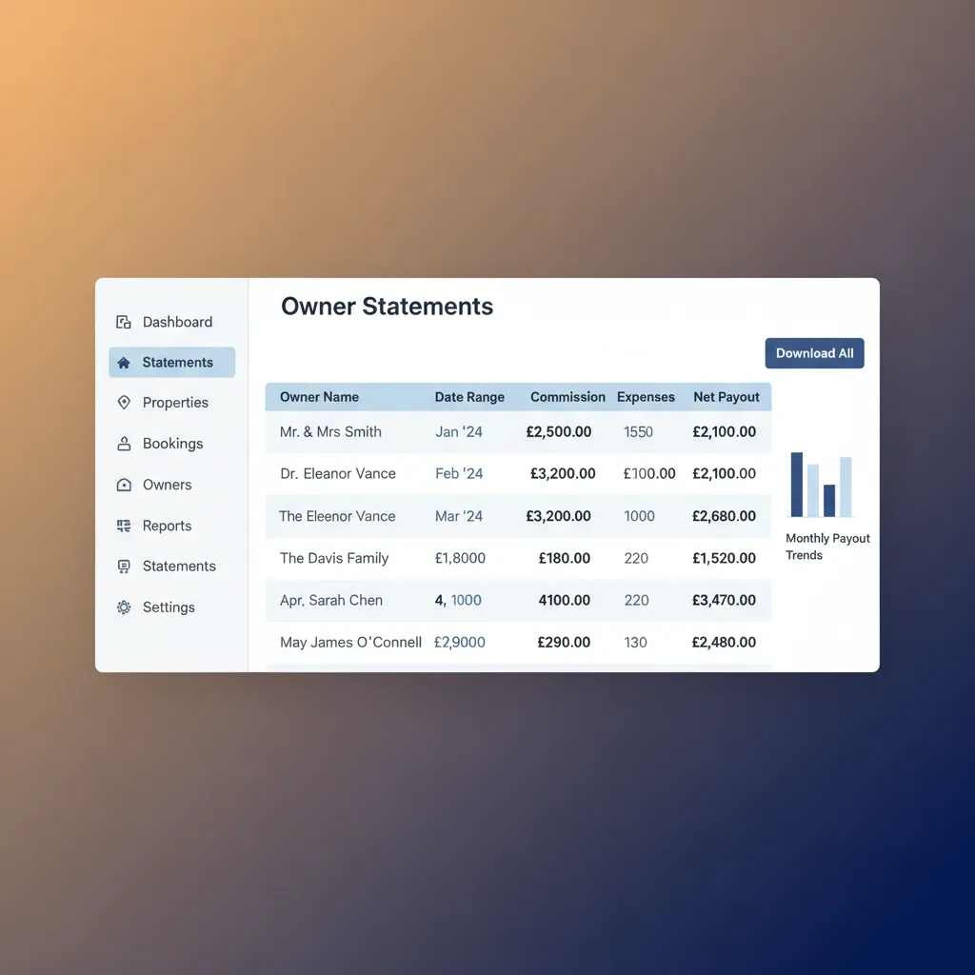Select The Davis Family owner name
Screen dimensions: 975x975
[x=334, y=558]
